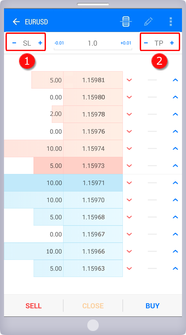This screenshot has height=335, width=186.
Task: Click red down chevron at price 1.15967
Action: [129, 234]
